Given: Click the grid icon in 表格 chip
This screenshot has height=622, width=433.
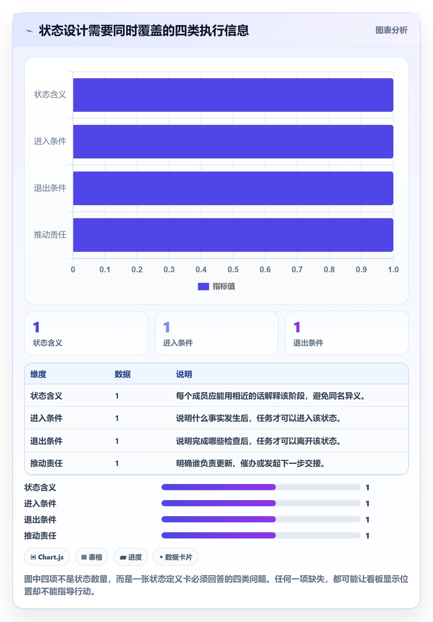Looking at the screenshot, I should [84, 557].
